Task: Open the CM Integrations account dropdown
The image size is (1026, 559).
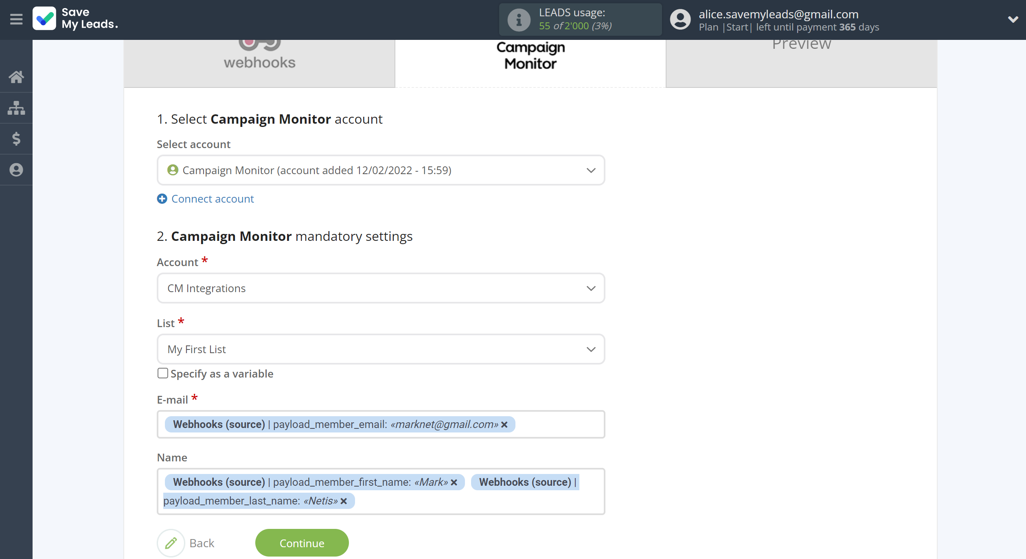Action: [x=381, y=288]
